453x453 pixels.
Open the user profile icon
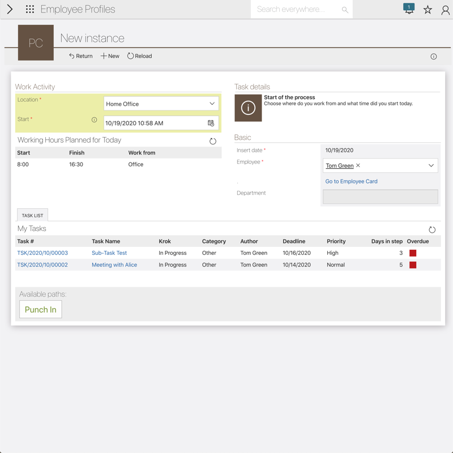[445, 10]
